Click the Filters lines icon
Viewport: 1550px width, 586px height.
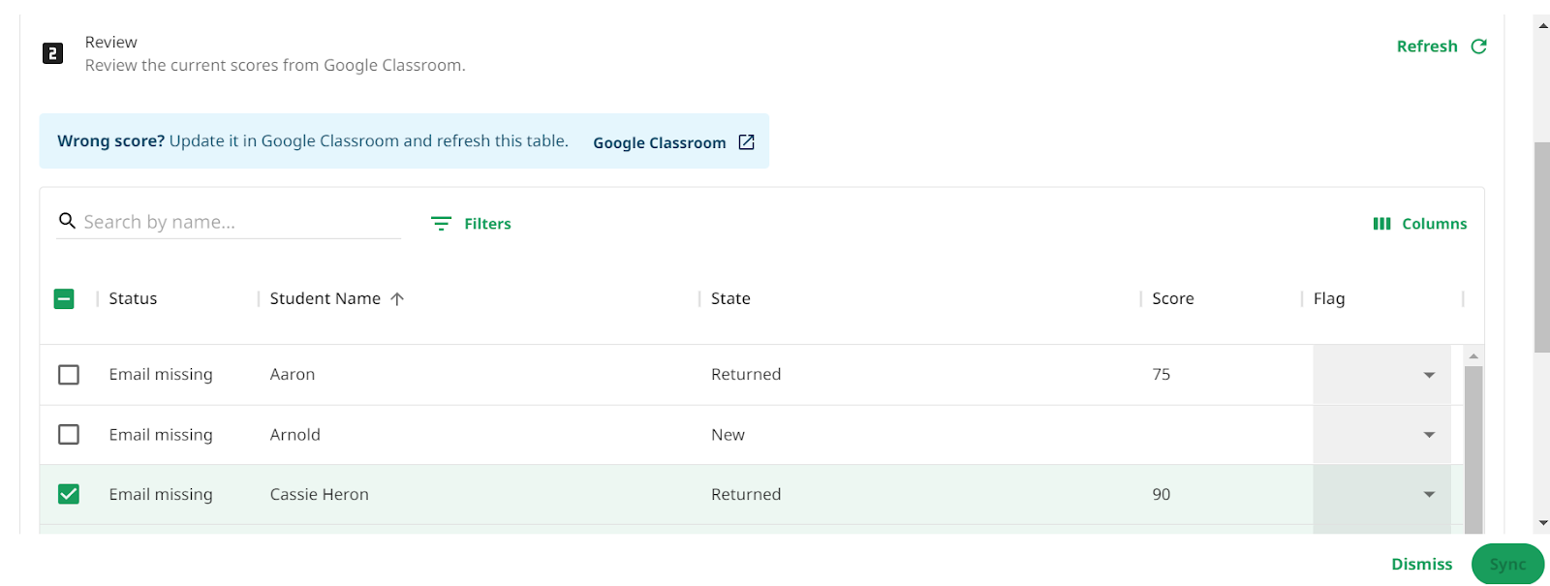tap(441, 224)
